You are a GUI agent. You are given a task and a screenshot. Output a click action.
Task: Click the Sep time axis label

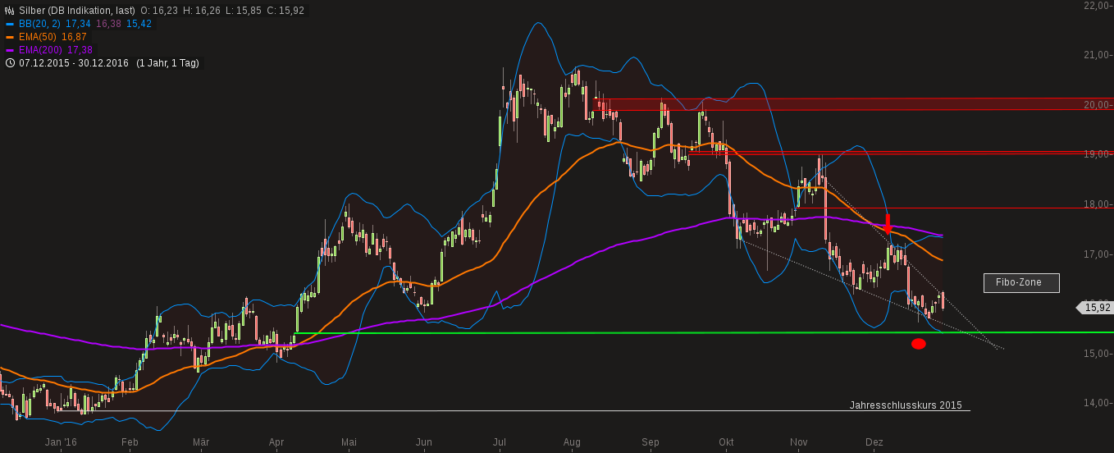point(651,442)
